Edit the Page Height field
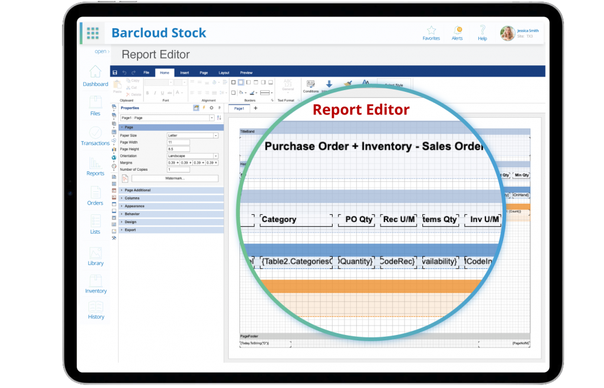Viewport: 604px width, 388px height. (x=178, y=149)
